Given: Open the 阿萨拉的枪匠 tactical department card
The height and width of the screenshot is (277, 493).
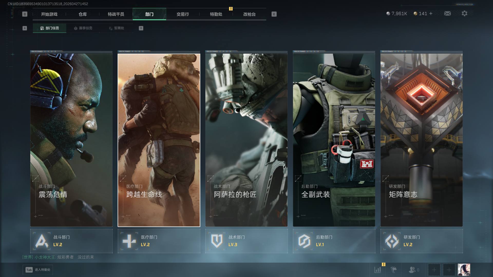Looking at the screenshot, I should [246, 140].
